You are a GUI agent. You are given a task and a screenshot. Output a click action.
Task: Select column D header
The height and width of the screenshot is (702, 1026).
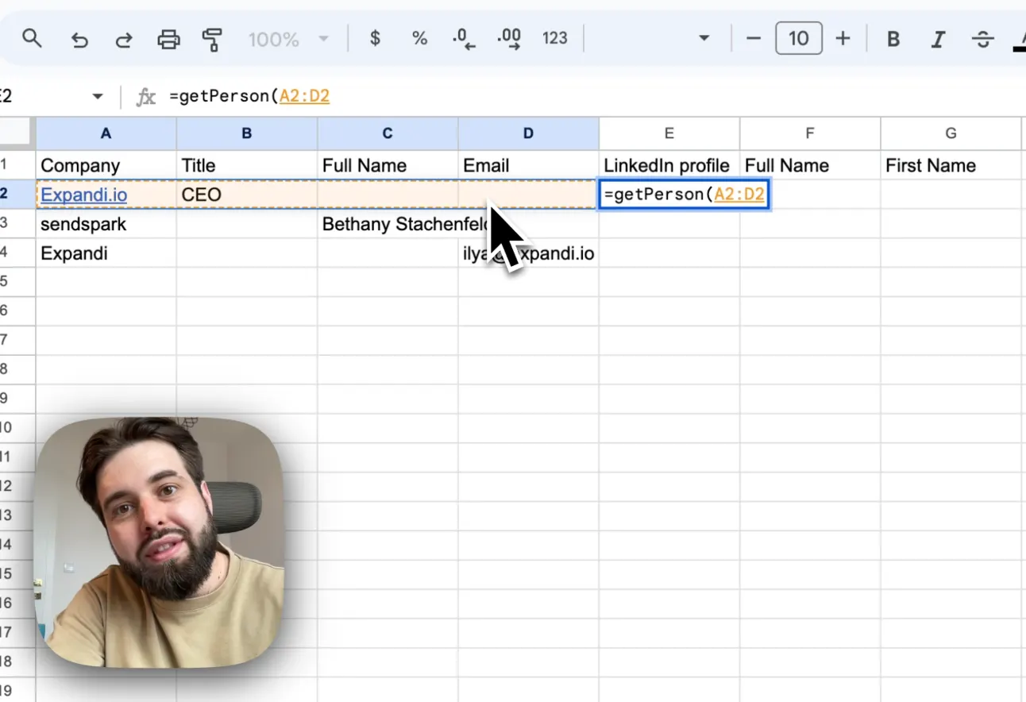point(528,133)
